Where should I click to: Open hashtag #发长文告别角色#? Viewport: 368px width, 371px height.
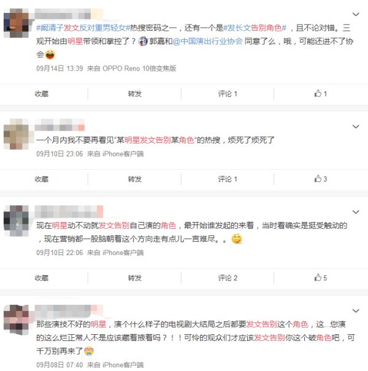coord(255,28)
